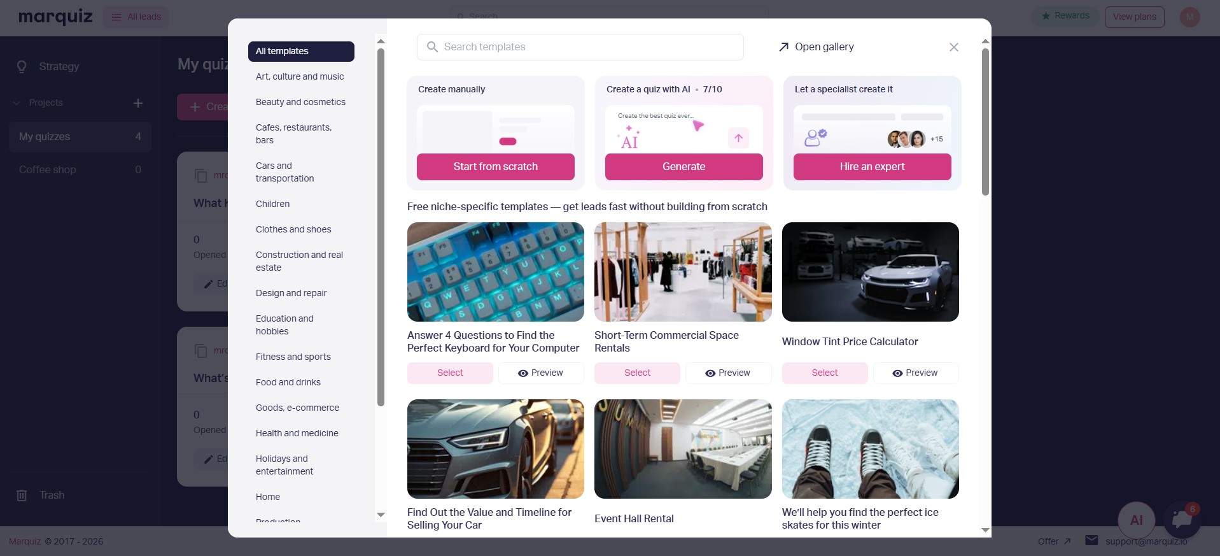Open the user profile avatar
Image resolution: width=1220 pixels, height=556 pixels.
[x=1189, y=17]
